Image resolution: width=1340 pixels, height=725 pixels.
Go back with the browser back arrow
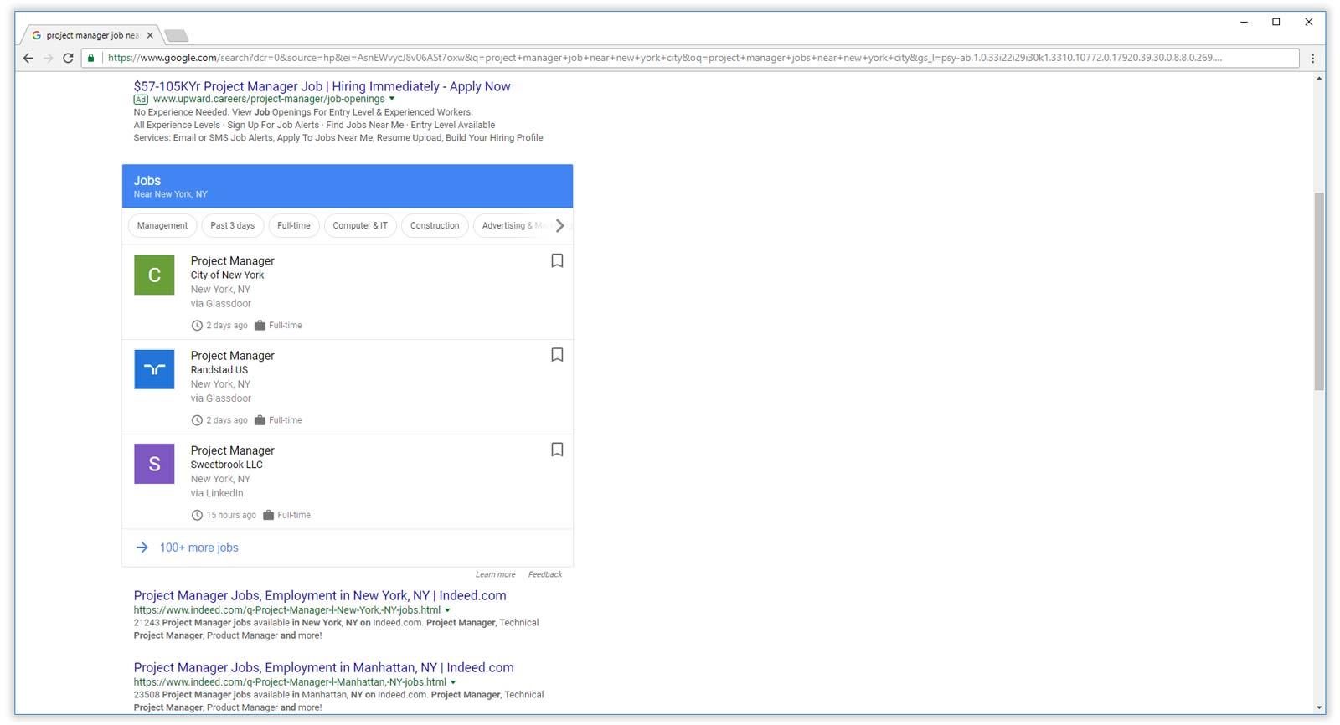[28, 58]
